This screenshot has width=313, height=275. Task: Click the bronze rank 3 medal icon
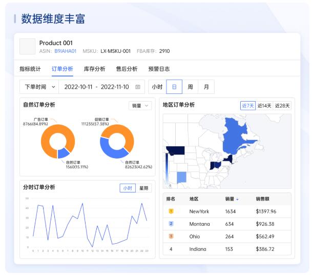(x=172, y=237)
